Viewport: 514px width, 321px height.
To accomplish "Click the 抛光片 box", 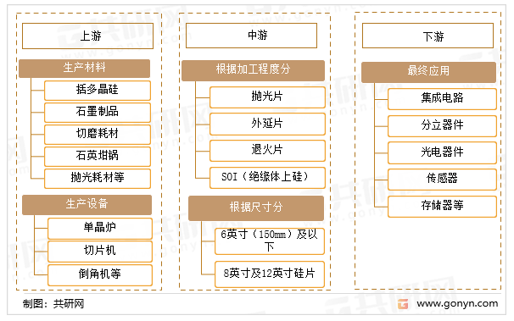I will (267, 97).
